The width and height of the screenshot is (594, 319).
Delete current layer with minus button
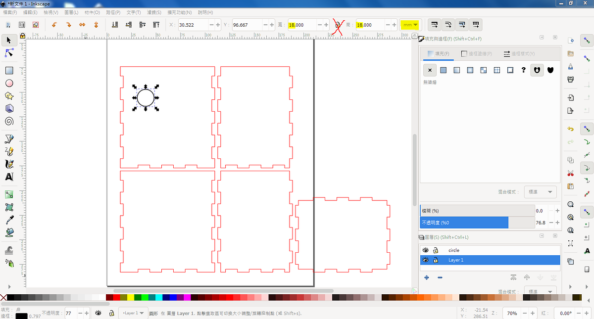tap(440, 277)
